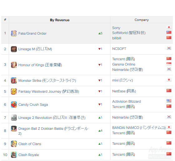
Task: Open the Clash Royale link
Action: pos(29,155)
